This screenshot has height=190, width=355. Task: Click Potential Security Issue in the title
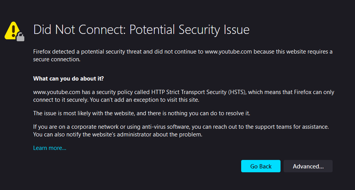click(x=189, y=30)
